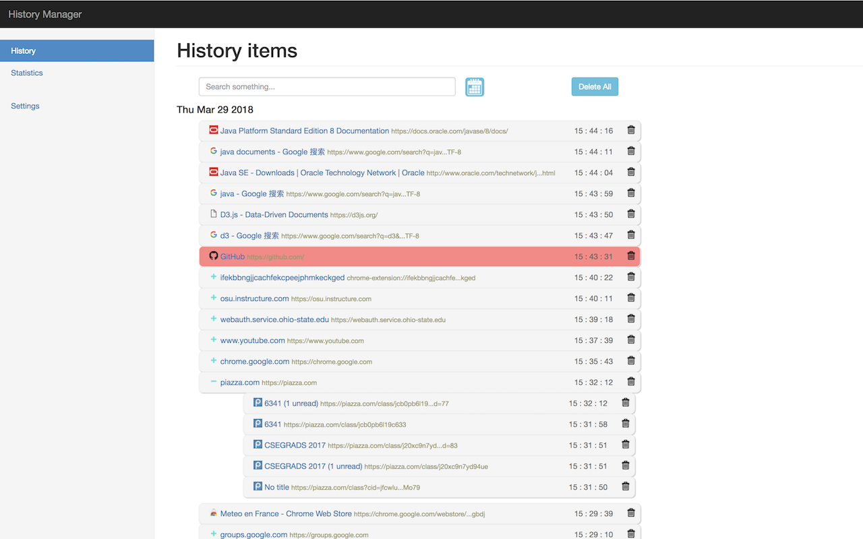Viewport: 863px width, 539px height.
Task: Remove webauth.service.ohio-state.edu group via trash
Action: pos(631,319)
